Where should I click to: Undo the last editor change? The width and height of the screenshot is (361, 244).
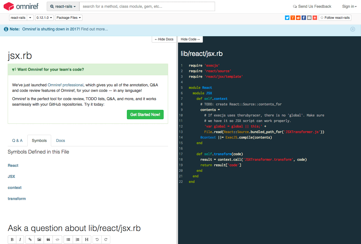(97, 240)
